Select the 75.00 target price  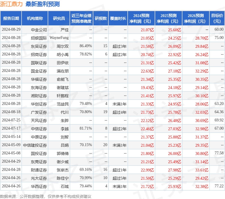tap(219, 38)
